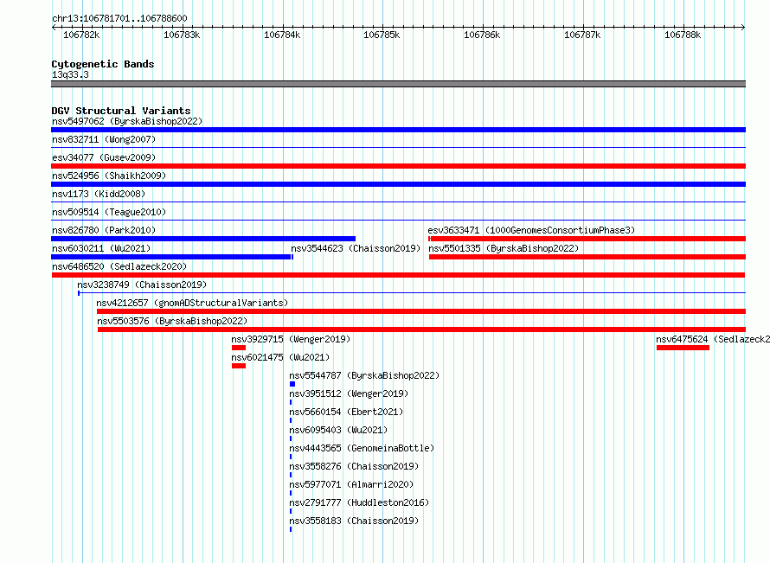Select the nsv5501335 (ByrskaBishop2022) label
770x563 pixels.
pyautogui.click(x=504, y=248)
